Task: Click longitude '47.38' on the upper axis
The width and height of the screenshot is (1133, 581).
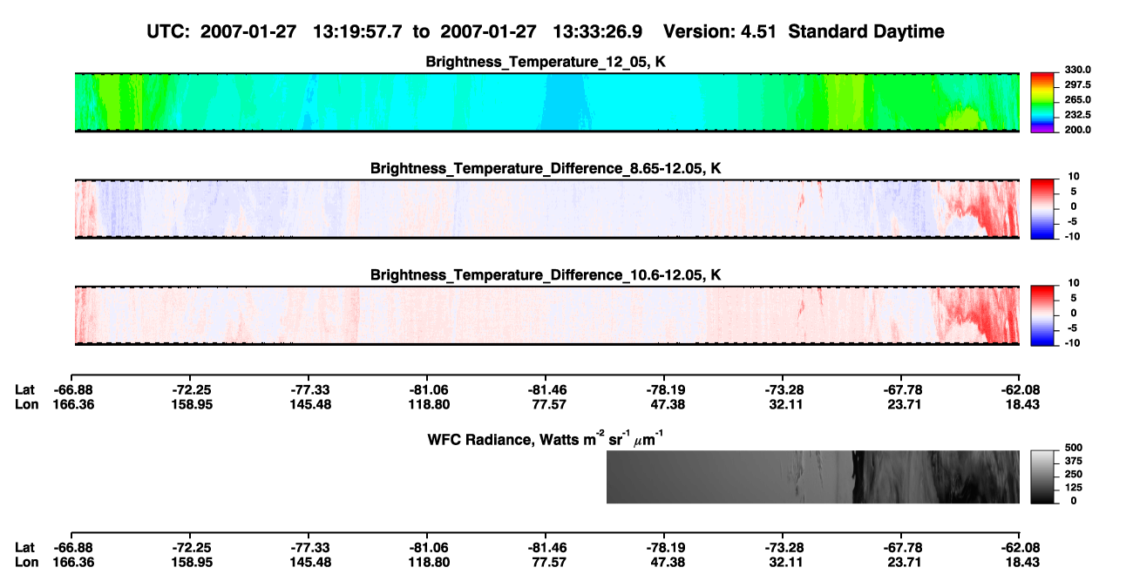Action: (664, 404)
